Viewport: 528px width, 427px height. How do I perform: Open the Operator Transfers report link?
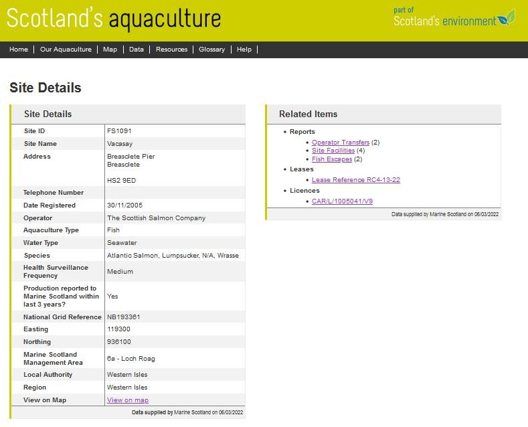[341, 143]
